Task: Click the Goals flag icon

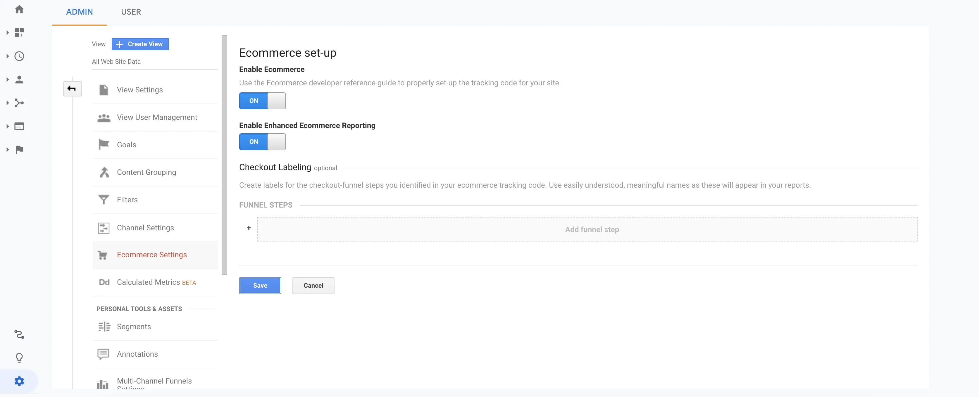Action: tap(104, 144)
